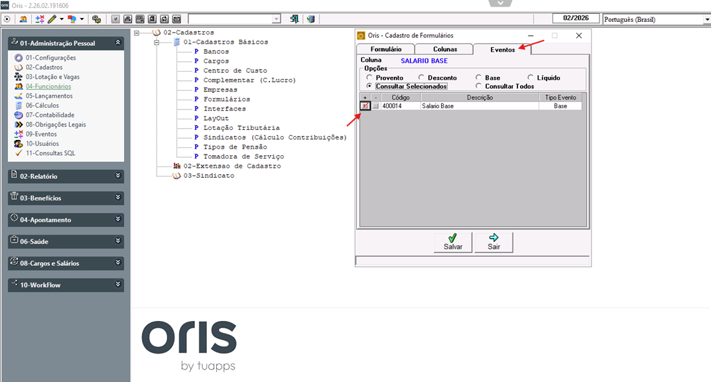Open the 04-Funcionários link
The width and height of the screenshot is (711, 382).
(48, 87)
